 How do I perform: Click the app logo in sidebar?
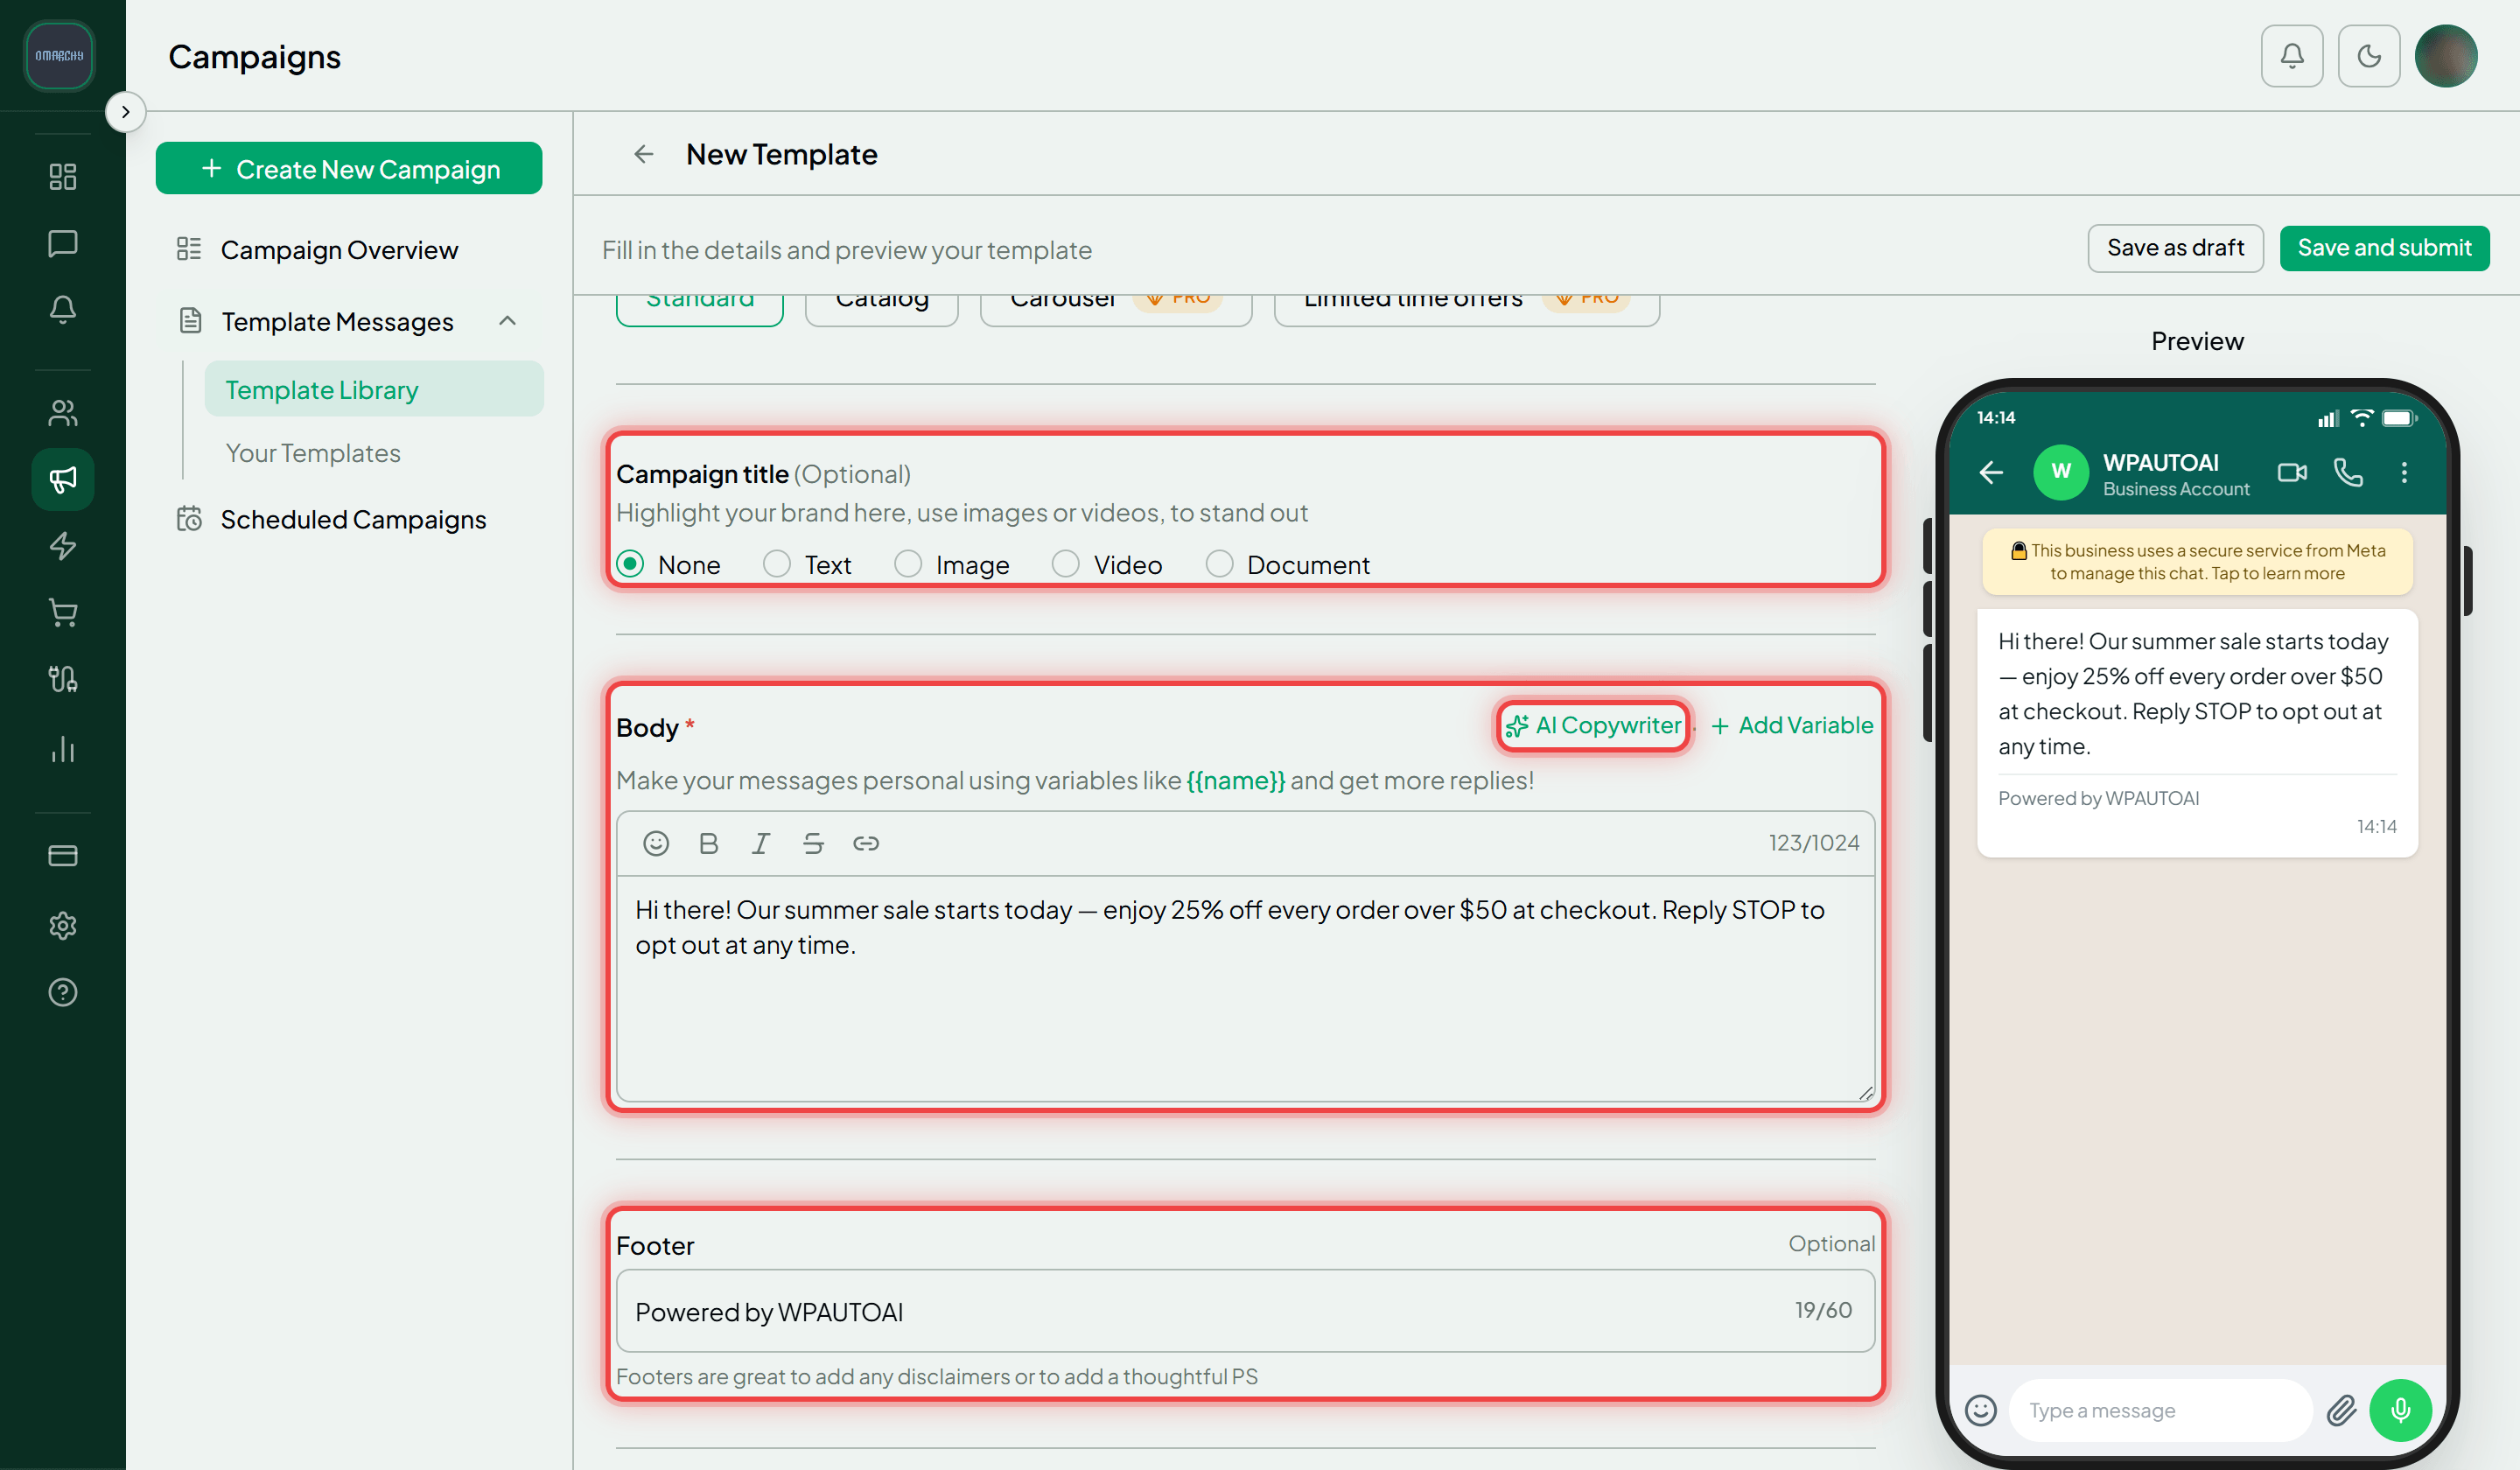[59, 56]
